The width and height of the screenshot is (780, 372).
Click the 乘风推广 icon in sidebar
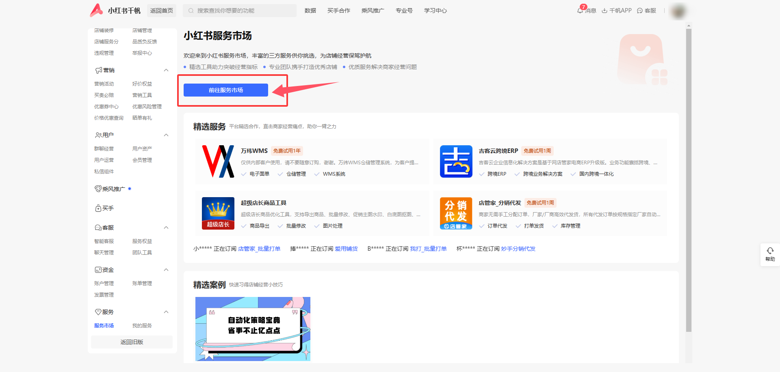click(98, 189)
